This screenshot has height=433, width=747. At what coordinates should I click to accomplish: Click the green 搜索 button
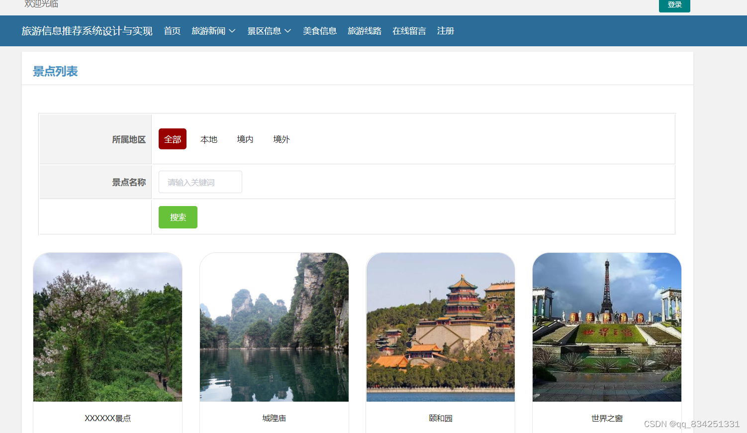178,217
